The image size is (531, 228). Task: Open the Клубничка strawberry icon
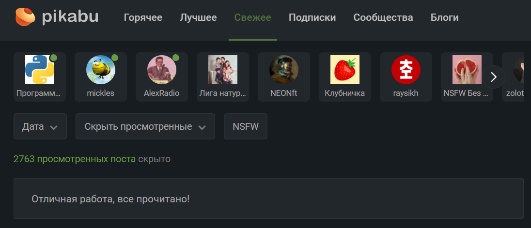click(345, 70)
